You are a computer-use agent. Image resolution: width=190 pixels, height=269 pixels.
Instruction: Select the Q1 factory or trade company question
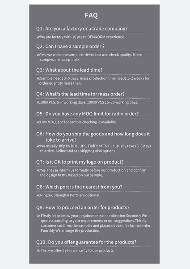(x=82, y=29)
